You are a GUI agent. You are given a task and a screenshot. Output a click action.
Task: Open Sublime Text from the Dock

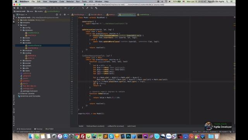click(105, 136)
